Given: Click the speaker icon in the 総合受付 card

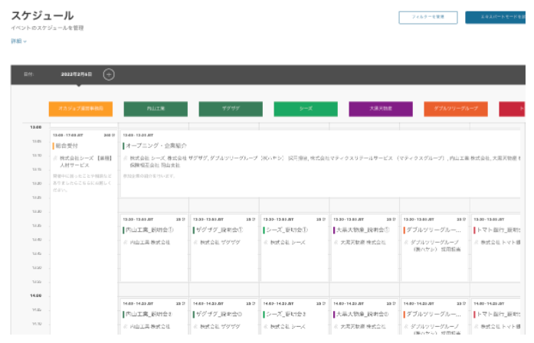Looking at the screenshot, I should (55, 158).
